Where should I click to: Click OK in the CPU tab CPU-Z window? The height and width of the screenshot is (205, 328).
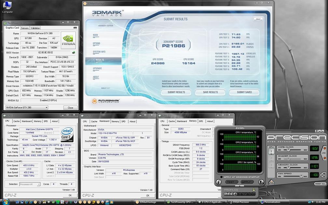pos(70,195)
